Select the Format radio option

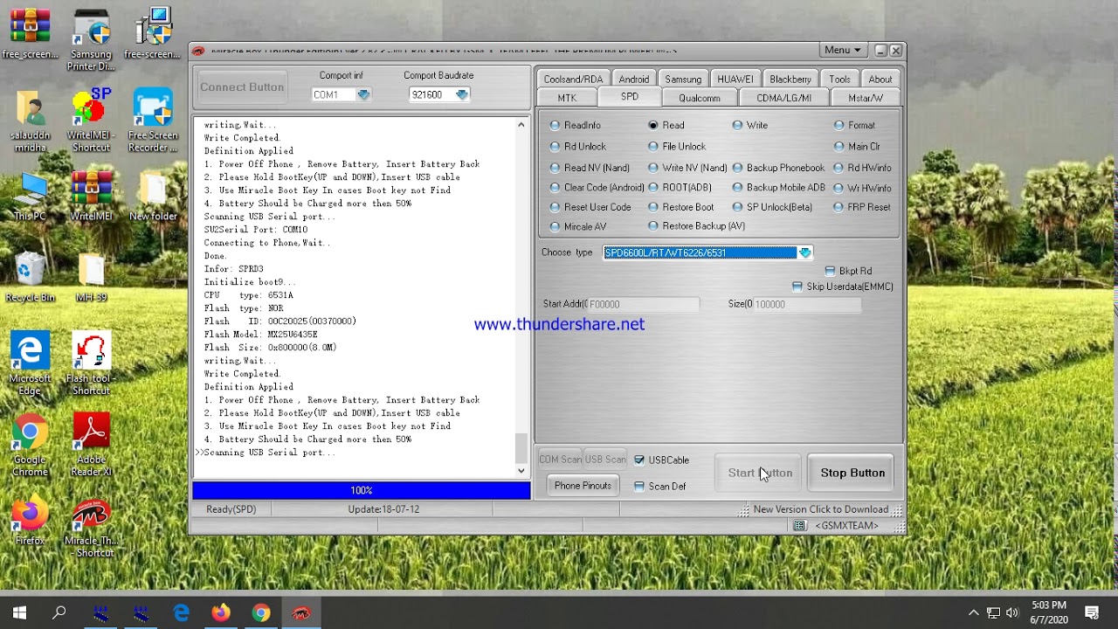[x=839, y=126]
